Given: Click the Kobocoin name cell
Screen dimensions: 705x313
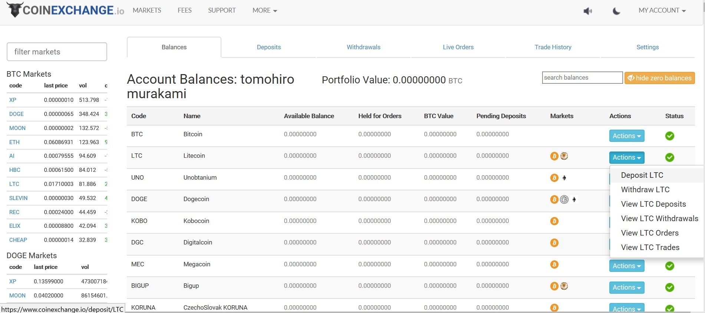Looking at the screenshot, I should click(196, 221).
